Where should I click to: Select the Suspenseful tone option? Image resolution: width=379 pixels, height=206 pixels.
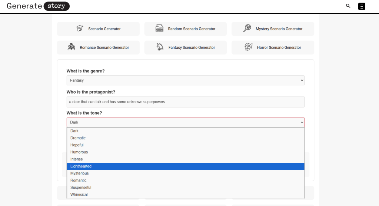tap(80, 188)
